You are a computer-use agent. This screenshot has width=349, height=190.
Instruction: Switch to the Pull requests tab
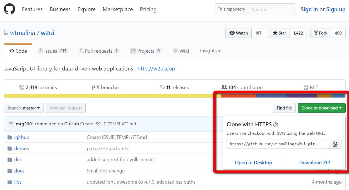(99, 51)
